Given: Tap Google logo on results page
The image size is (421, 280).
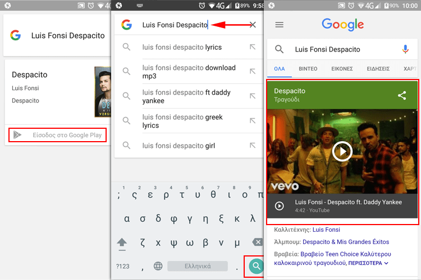Looking at the screenshot, I should [343, 25].
